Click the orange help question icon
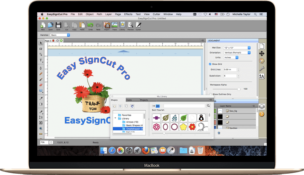Screen dimensions: 304x175 [x=262, y=114]
